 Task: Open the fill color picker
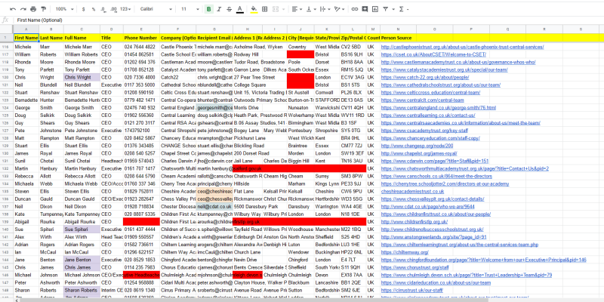[x=254, y=9]
